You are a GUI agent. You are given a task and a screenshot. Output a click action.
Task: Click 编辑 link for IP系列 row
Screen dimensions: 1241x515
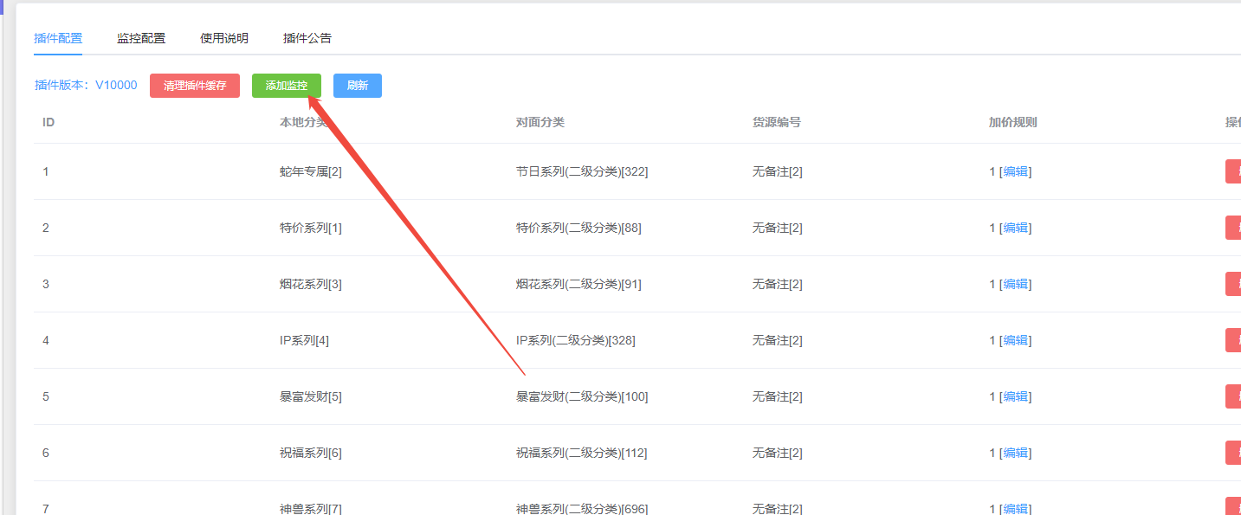point(1016,340)
